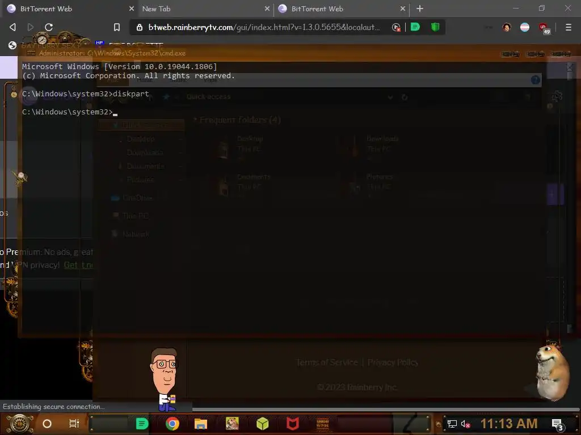Click Terms of Service link behind cmd
This screenshot has width=581, height=435.
(327, 362)
